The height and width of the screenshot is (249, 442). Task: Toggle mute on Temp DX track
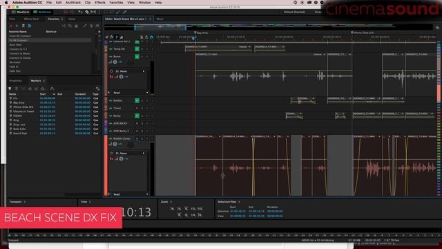(137, 49)
